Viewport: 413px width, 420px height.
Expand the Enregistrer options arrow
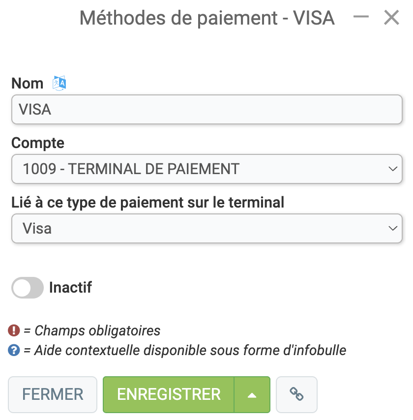point(252,394)
